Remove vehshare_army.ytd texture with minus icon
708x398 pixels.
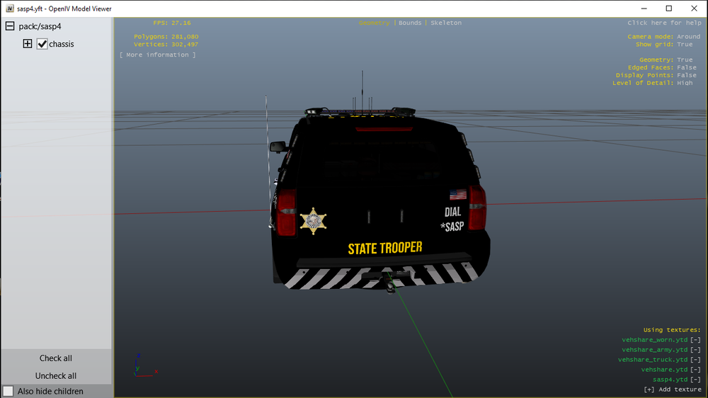695,350
